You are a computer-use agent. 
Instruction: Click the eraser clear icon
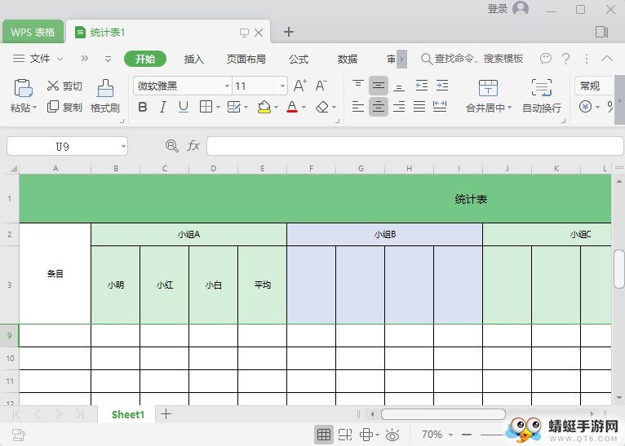321,107
